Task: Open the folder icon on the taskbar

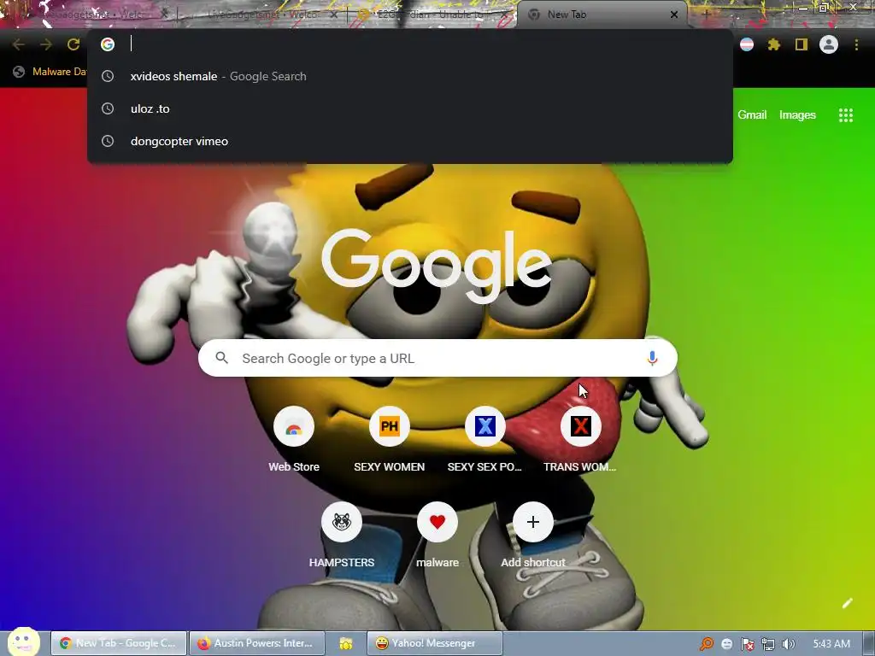Action: [x=346, y=644]
